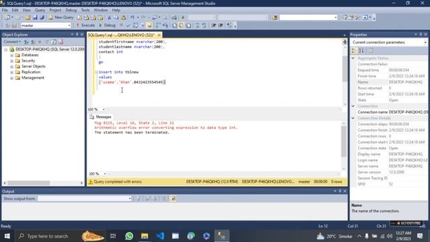The image size is (430, 242).
Task: Click the Start play icon in the toolbar
Action: point(183,17)
